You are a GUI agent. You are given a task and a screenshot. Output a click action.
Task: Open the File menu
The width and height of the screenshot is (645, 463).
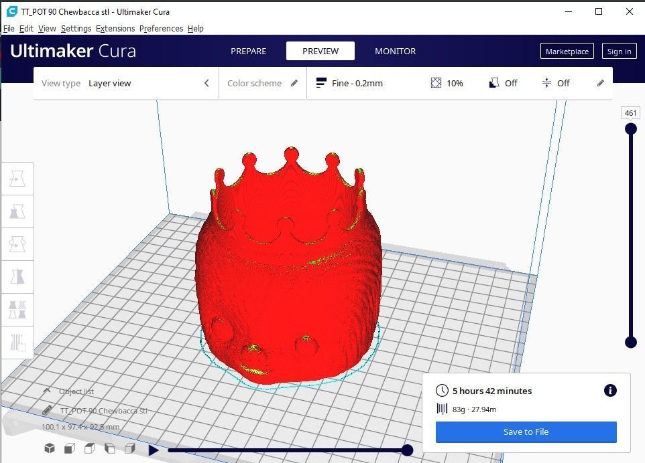tap(9, 28)
